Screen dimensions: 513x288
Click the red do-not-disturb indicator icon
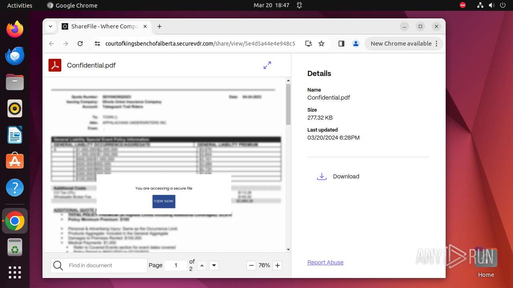click(463, 5)
